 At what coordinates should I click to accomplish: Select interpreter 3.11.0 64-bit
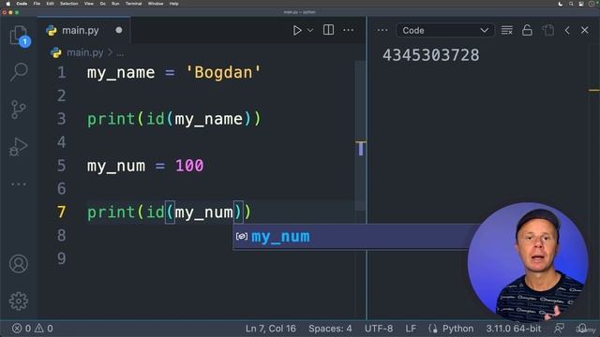point(514,329)
